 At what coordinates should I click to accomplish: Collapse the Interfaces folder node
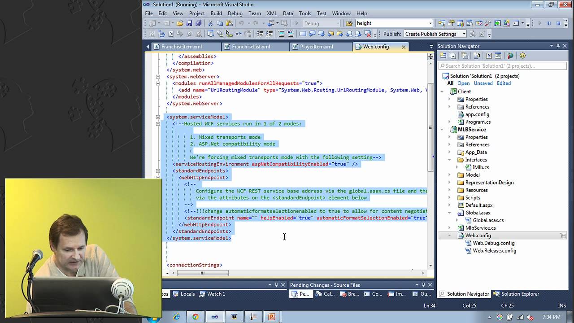[449, 160]
